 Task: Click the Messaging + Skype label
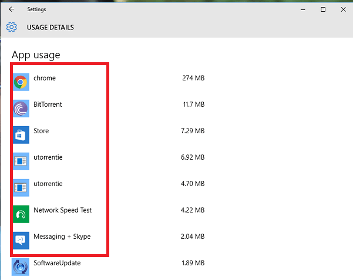point(62,237)
